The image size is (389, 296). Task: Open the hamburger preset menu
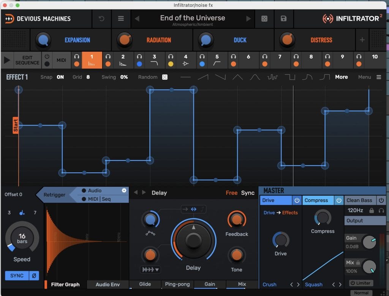tap(121, 19)
